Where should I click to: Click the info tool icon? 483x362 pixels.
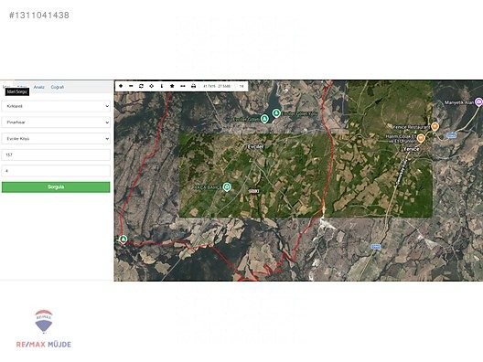click(162, 86)
